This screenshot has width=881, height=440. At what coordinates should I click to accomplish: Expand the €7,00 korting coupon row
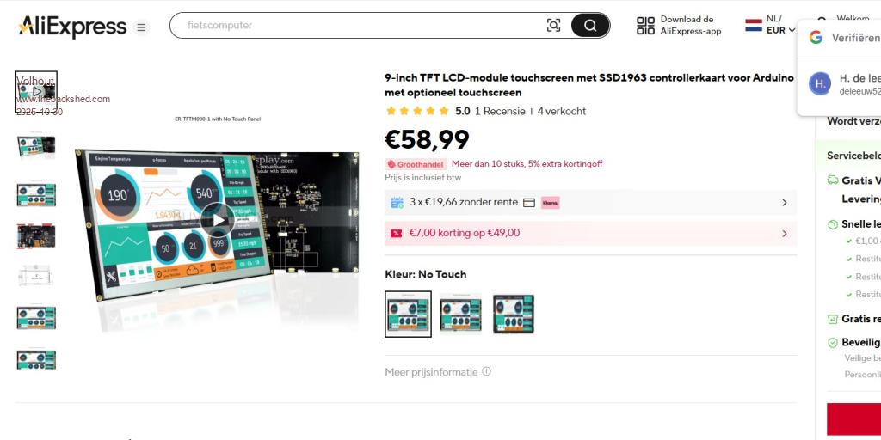pyautogui.click(x=784, y=233)
